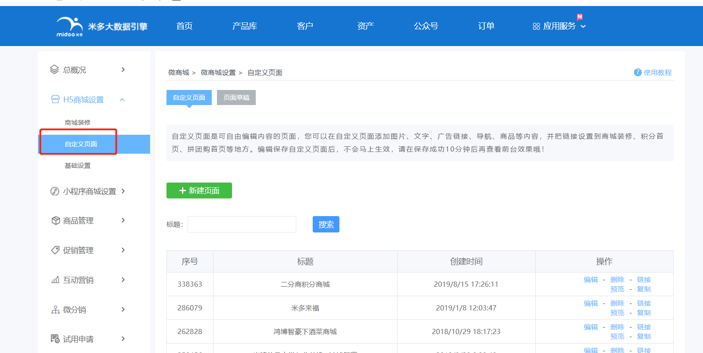Open the 应用服务 dropdown arrow
This screenshot has height=353, width=703.
(x=583, y=27)
